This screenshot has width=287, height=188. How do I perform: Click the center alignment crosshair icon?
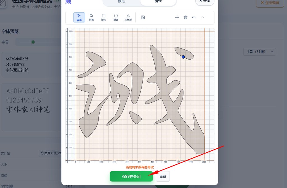click(x=177, y=17)
